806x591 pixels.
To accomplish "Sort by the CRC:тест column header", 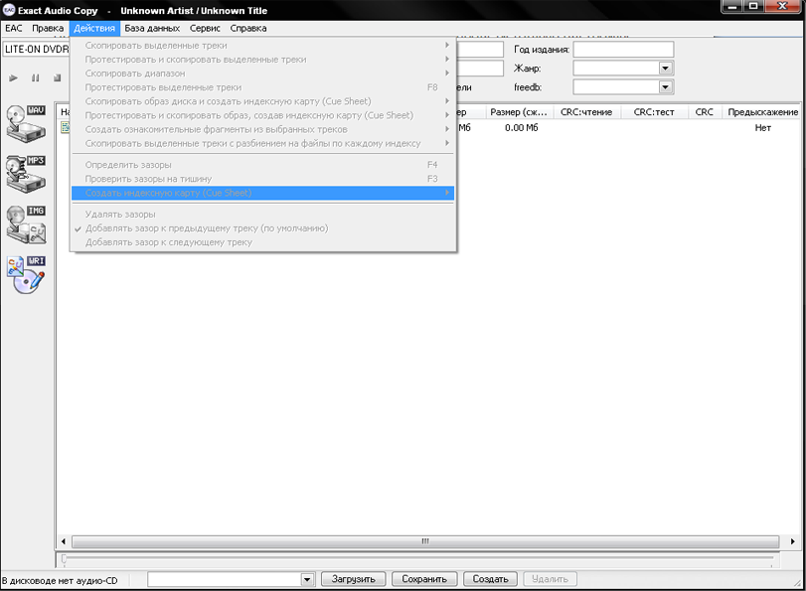I will [654, 112].
